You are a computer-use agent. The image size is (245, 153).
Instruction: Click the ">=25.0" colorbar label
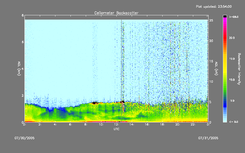[234, 17]
